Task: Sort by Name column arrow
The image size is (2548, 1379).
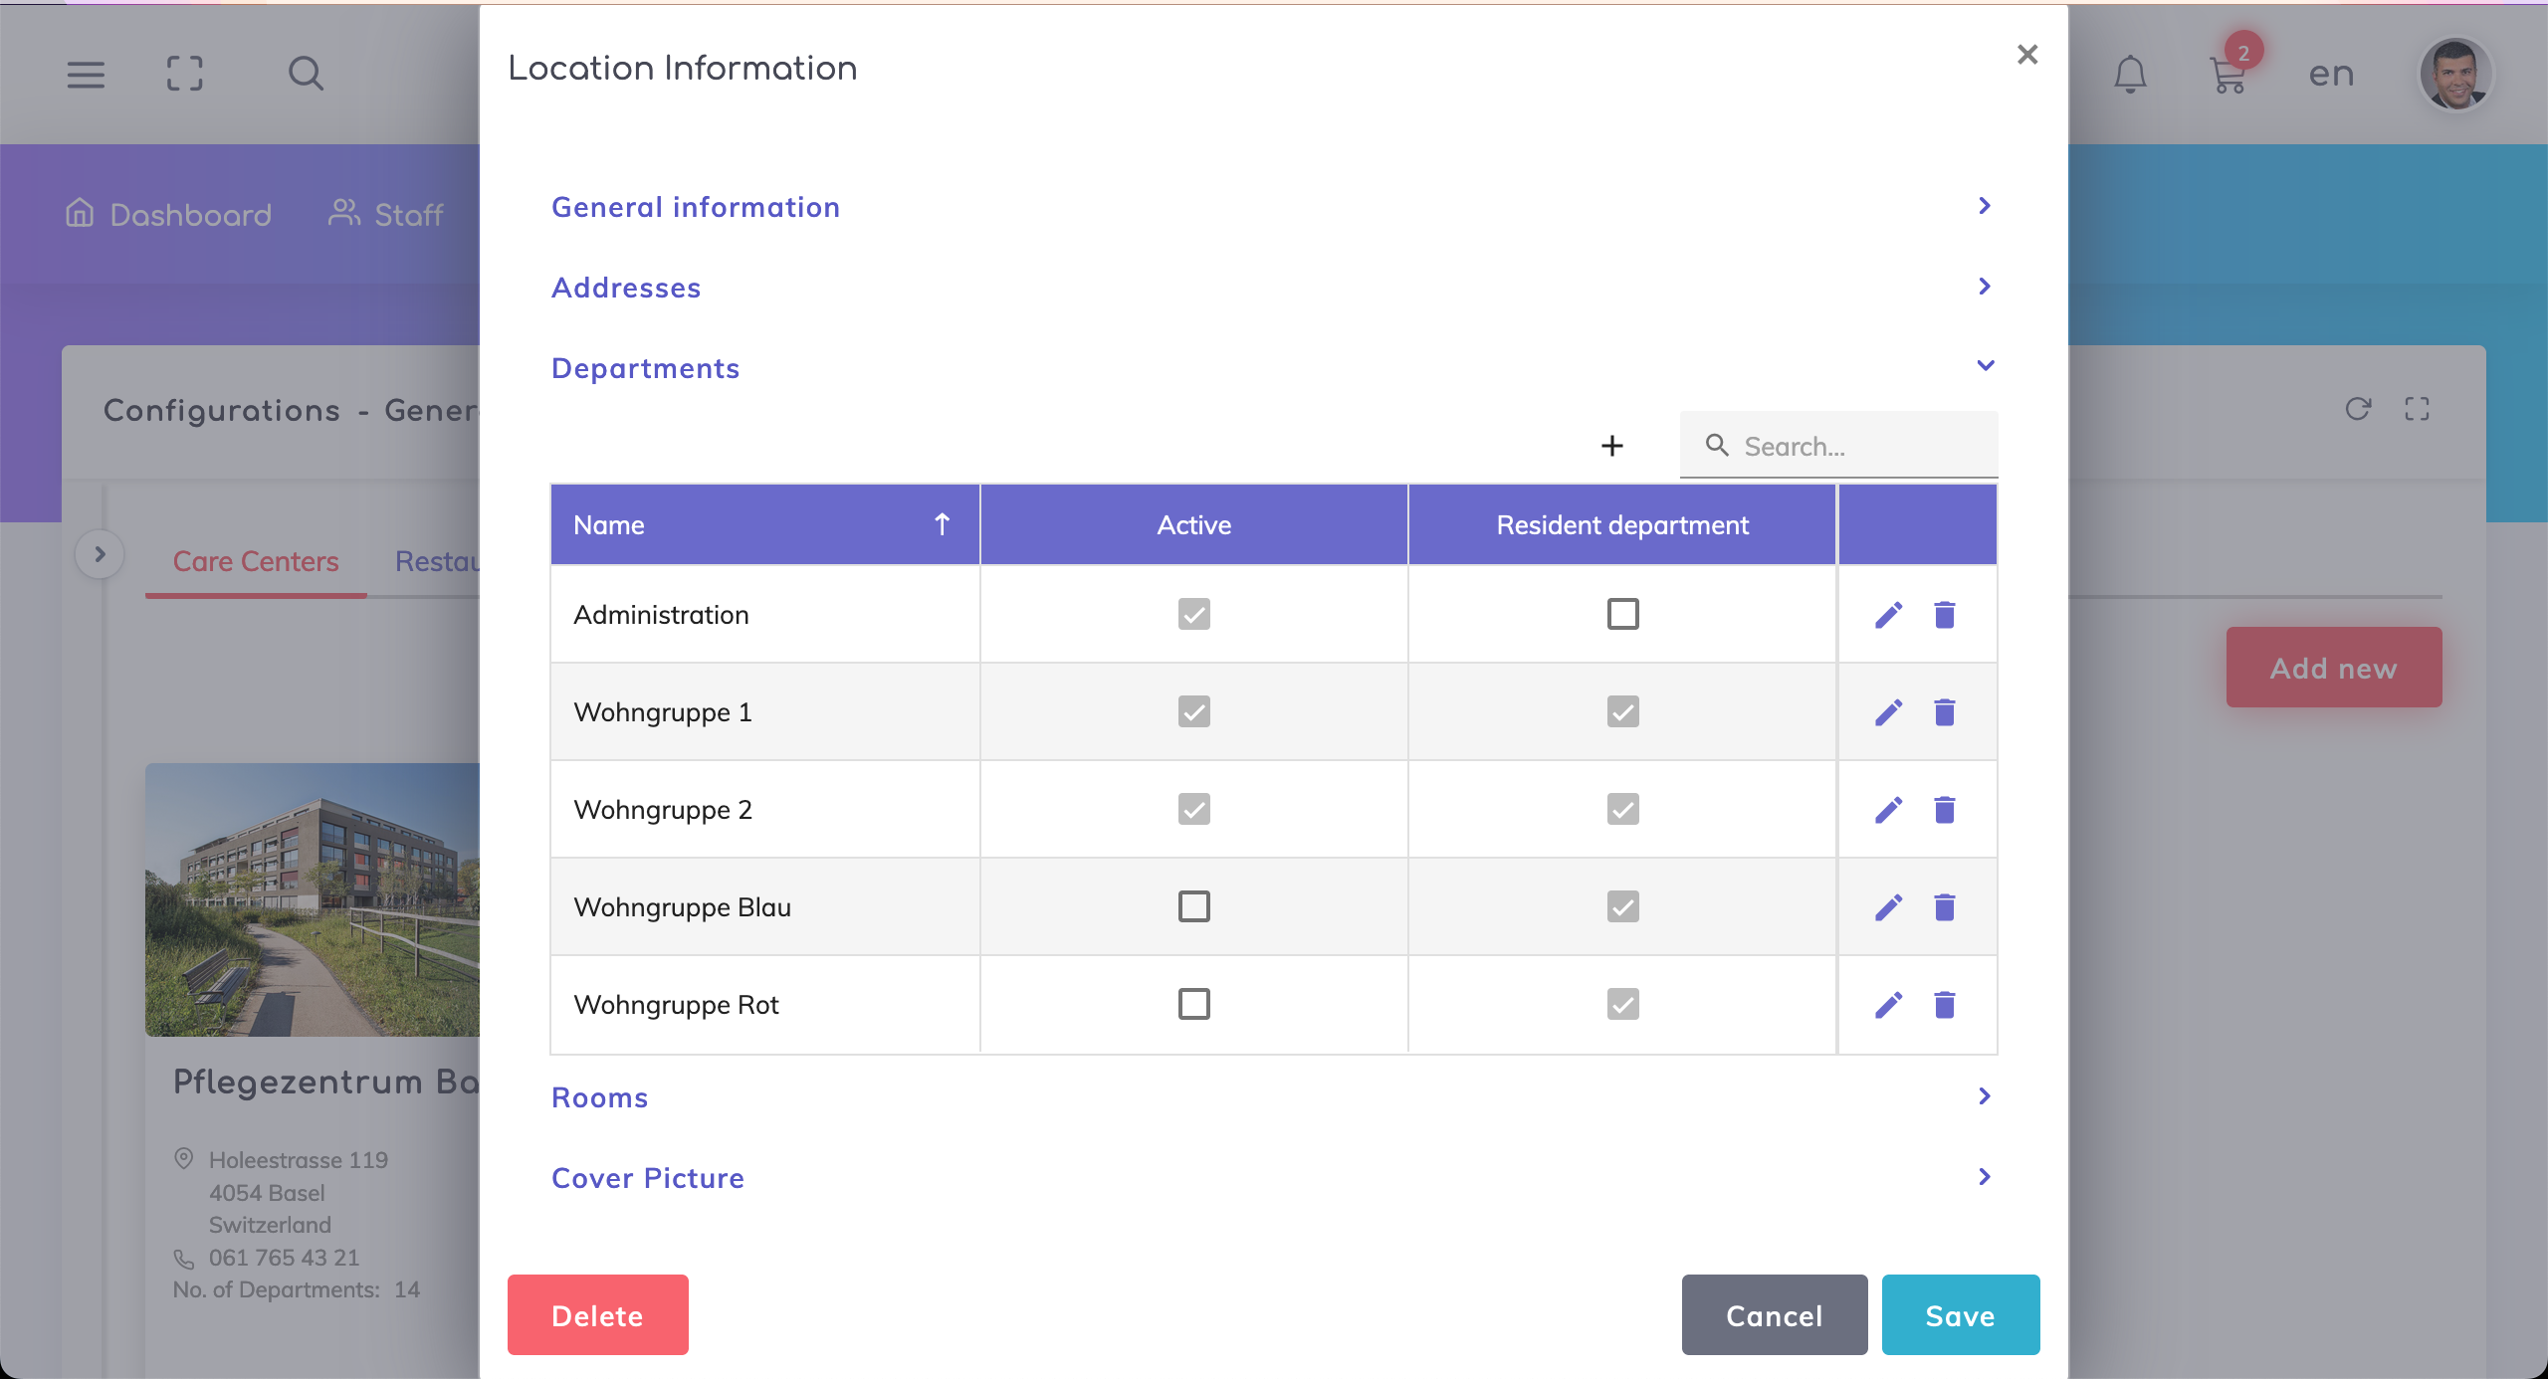Action: tap(942, 524)
